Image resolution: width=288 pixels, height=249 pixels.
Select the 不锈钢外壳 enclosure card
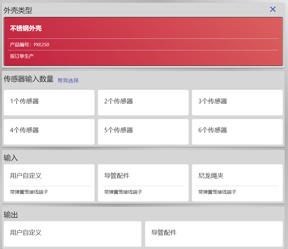tap(143, 41)
